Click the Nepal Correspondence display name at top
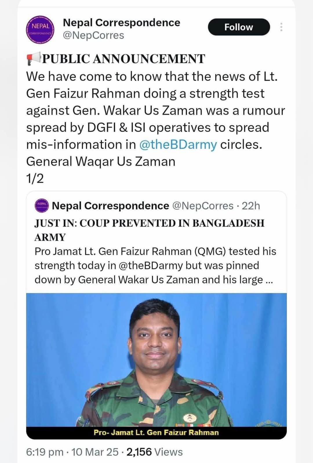313x463 pixels. coord(121,23)
